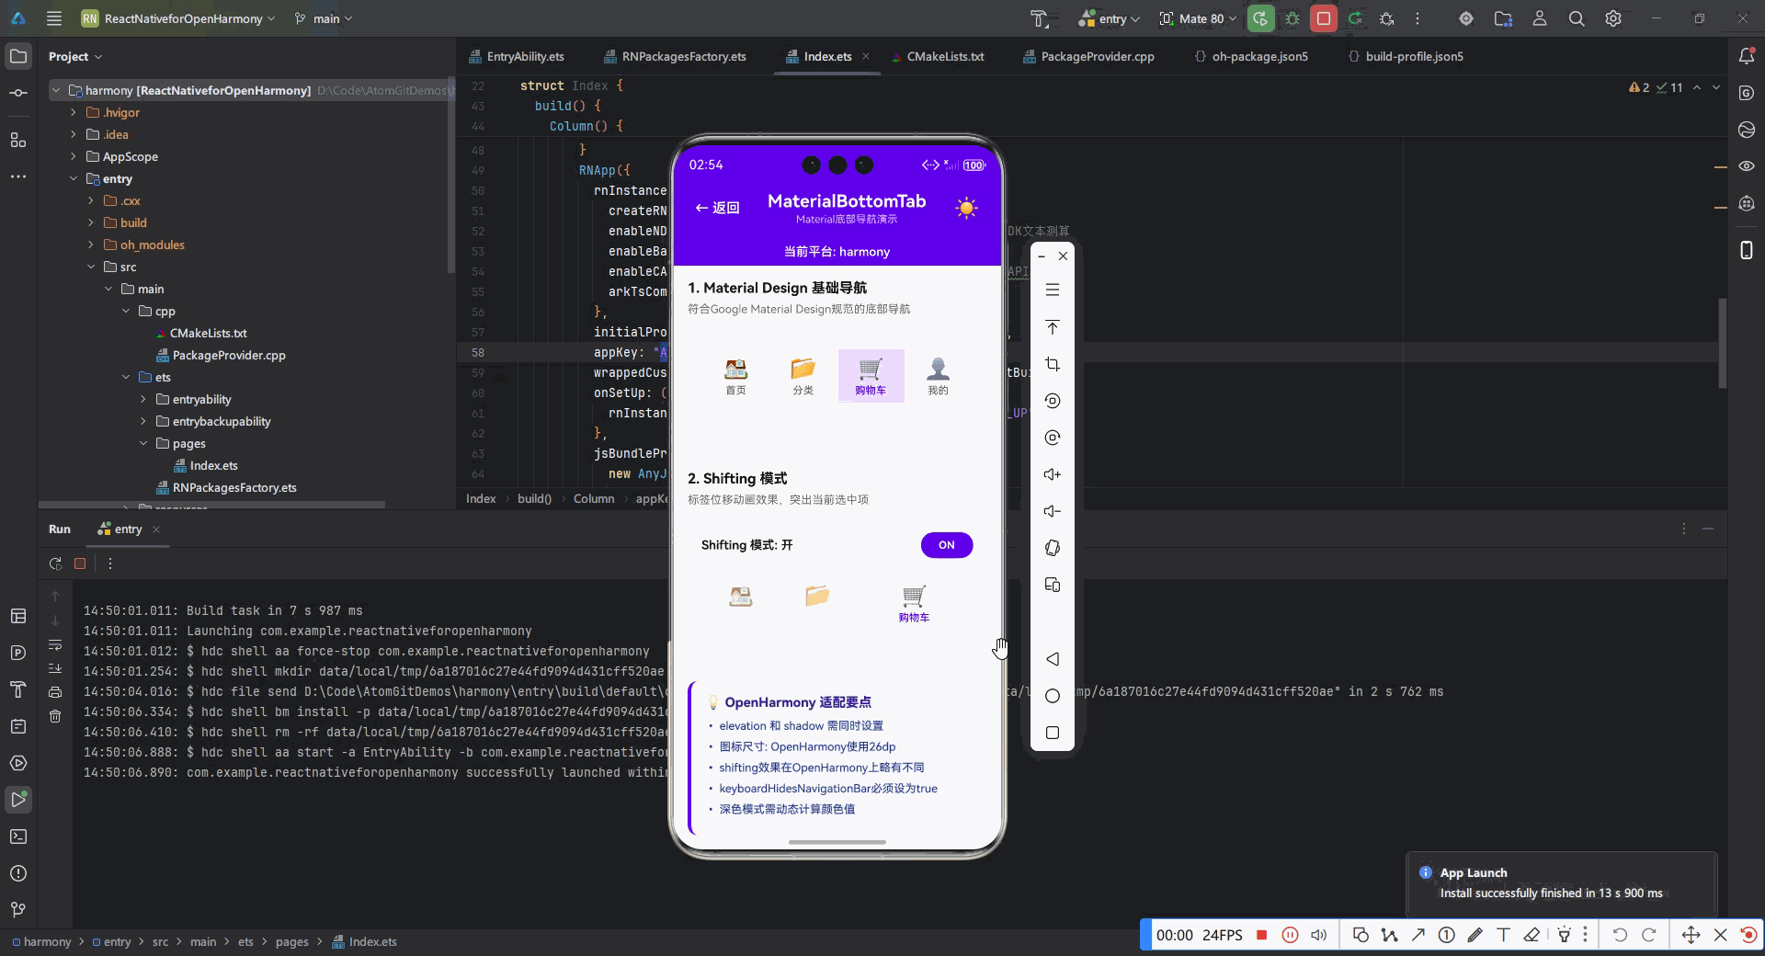The width and height of the screenshot is (1765, 956).
Task: Close the Index.ets editor tab
Action: (x=865, y=56)
